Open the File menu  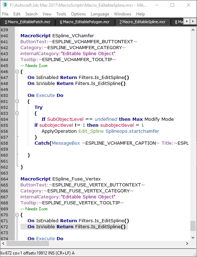[5, 14]
